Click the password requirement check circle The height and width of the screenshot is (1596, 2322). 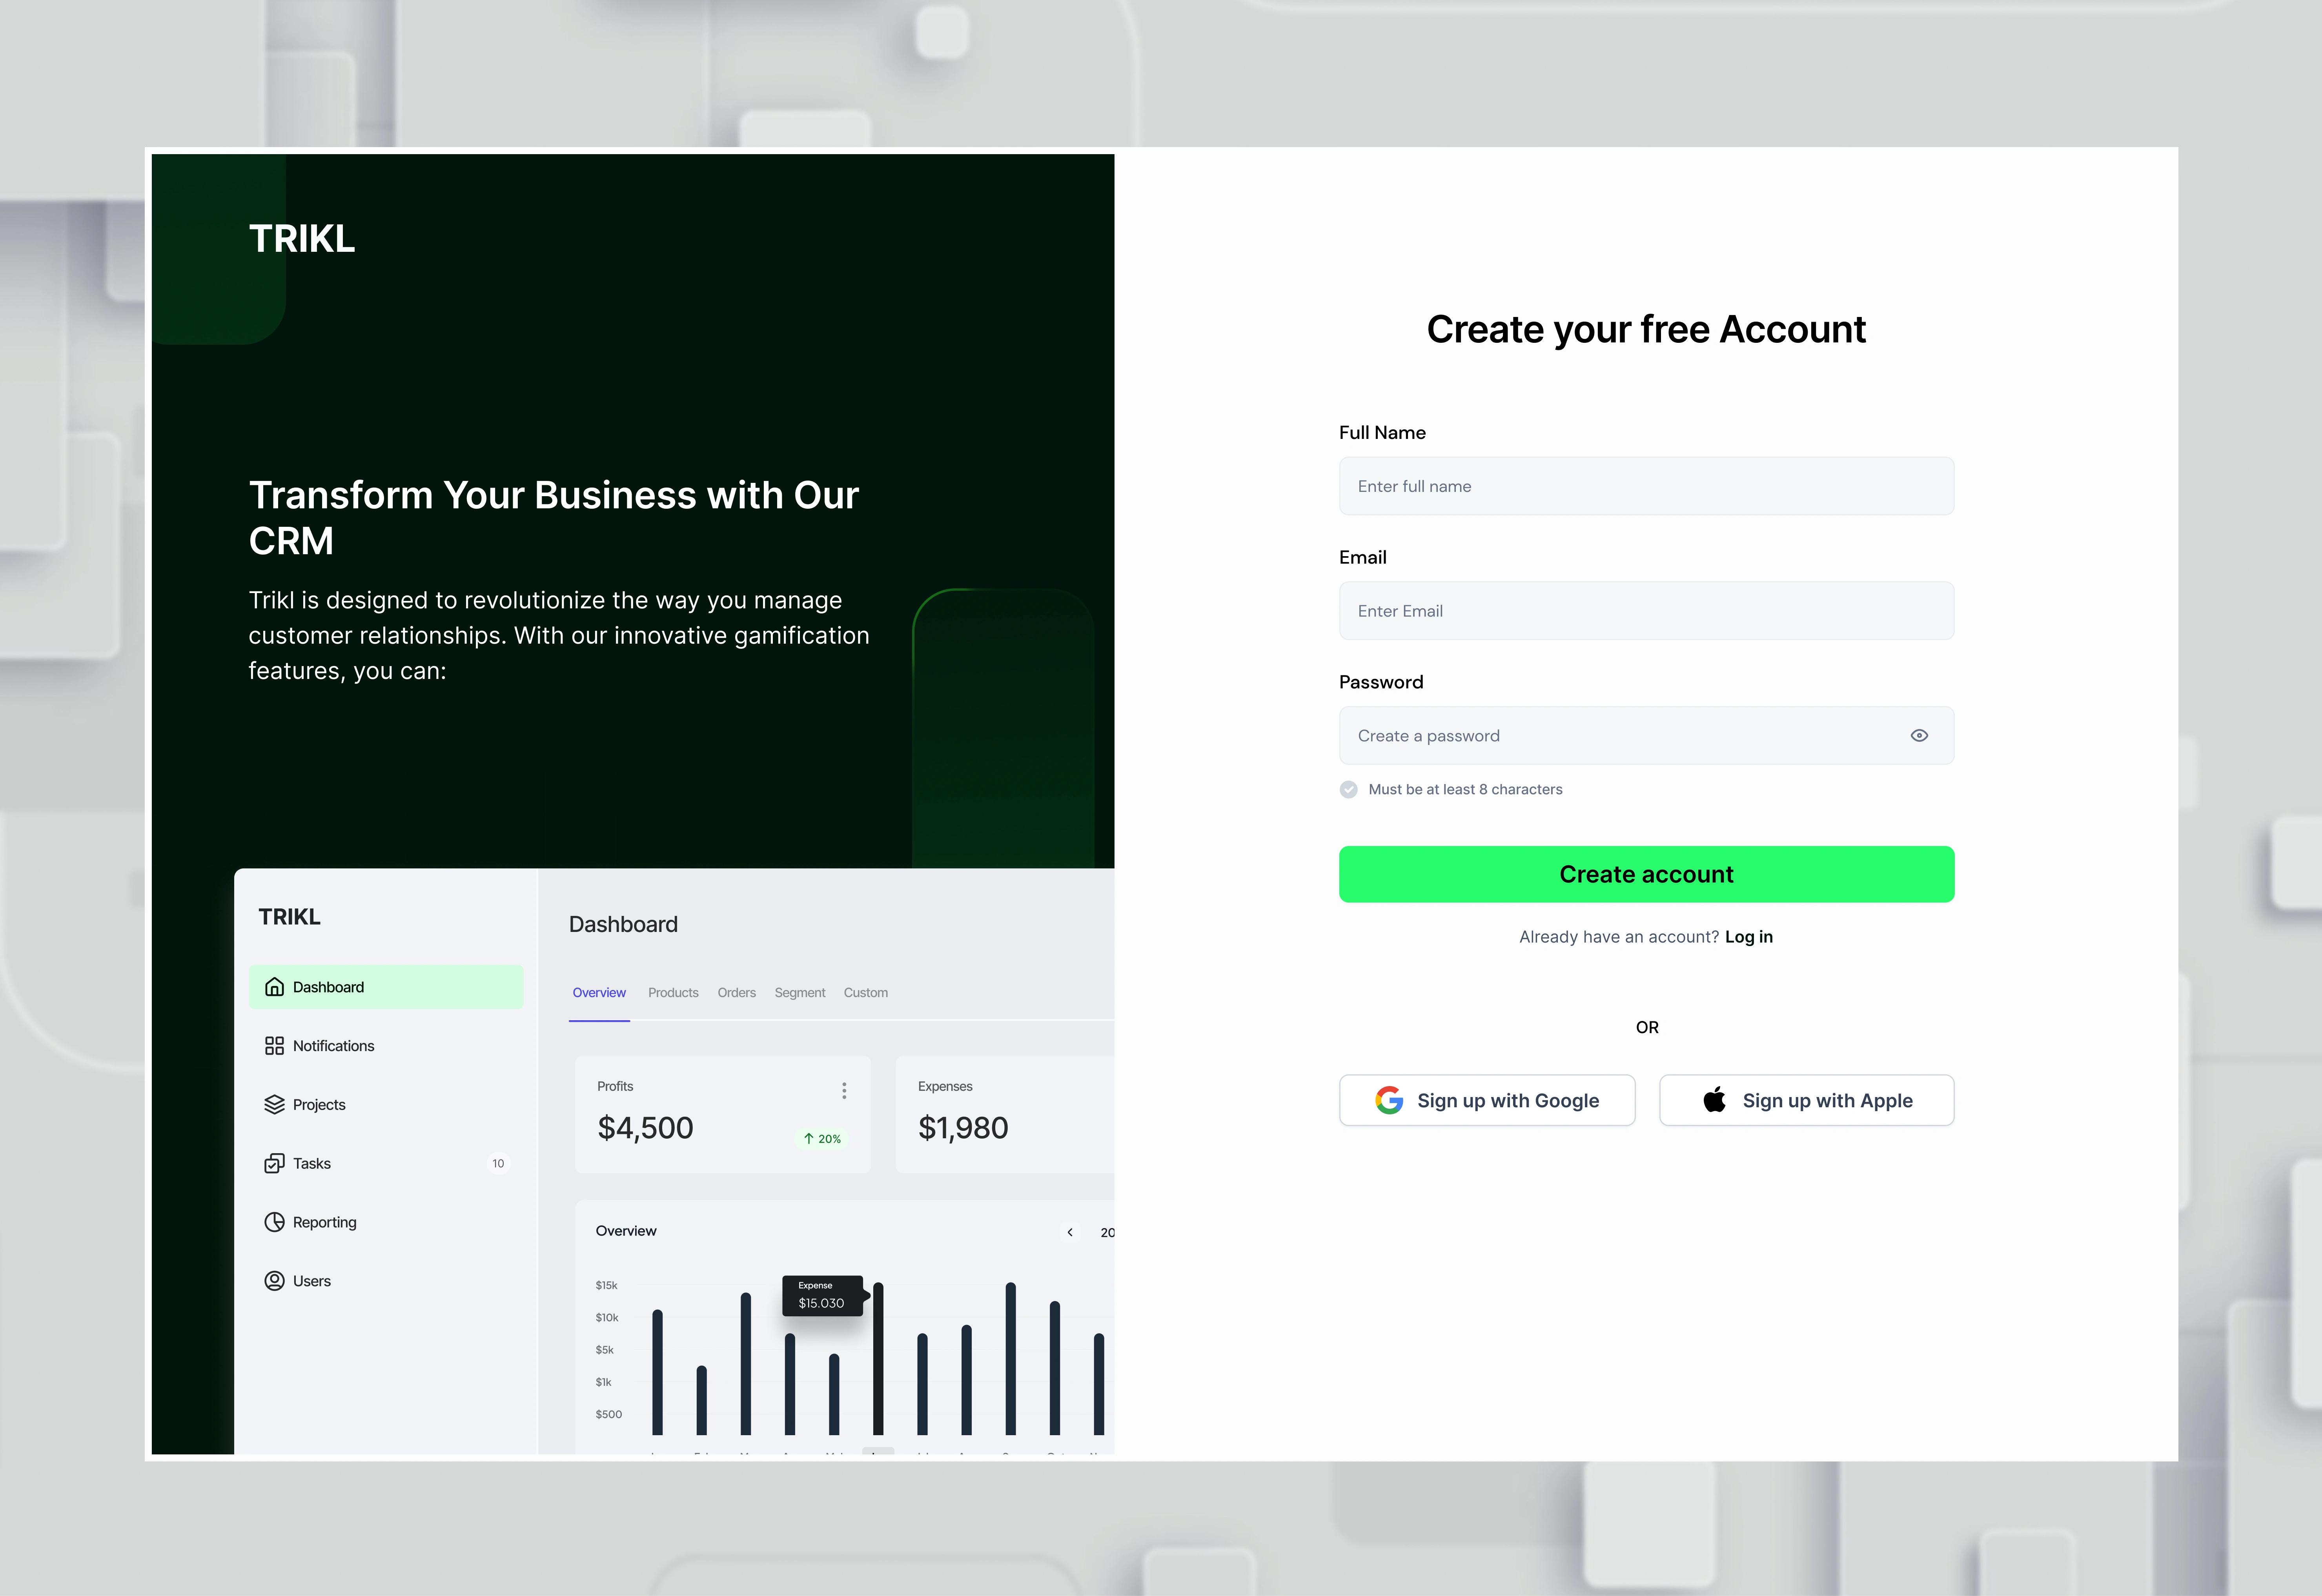1349,789
